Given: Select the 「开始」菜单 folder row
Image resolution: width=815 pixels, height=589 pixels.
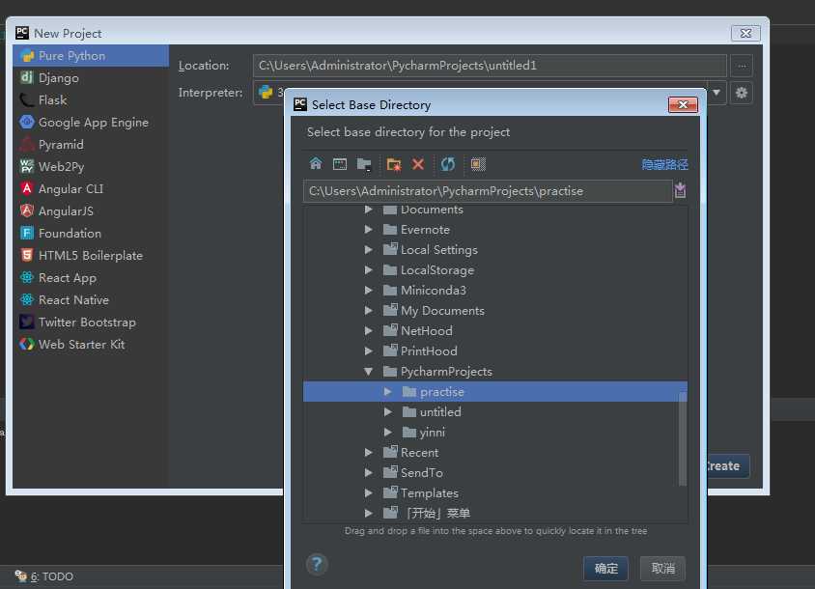Looking at the screenshot, I should 494,513.
